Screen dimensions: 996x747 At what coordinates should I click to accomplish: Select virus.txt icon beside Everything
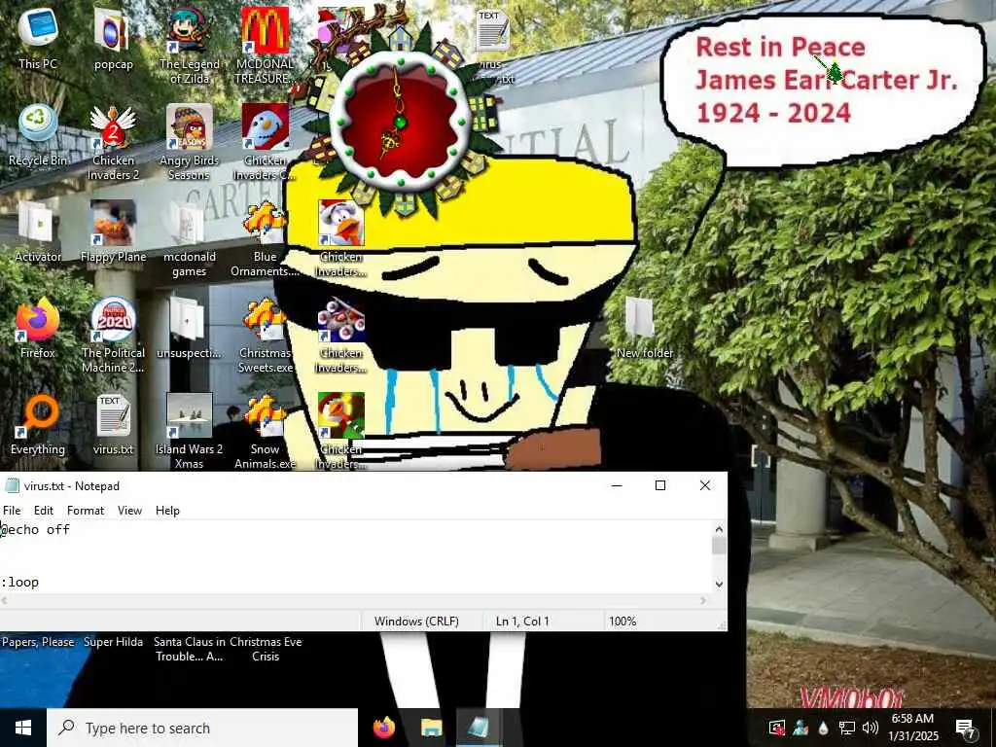(x=113, y=424)
